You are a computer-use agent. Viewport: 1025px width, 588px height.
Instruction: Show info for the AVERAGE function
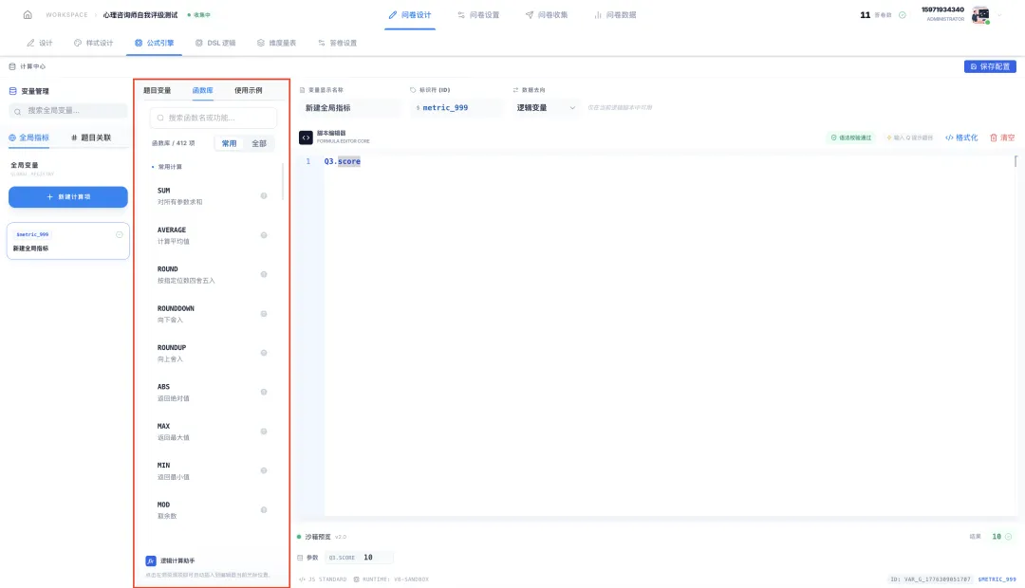tap(264, 235)
